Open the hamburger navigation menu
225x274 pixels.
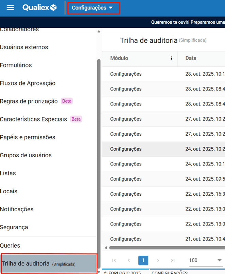[11, 7]
